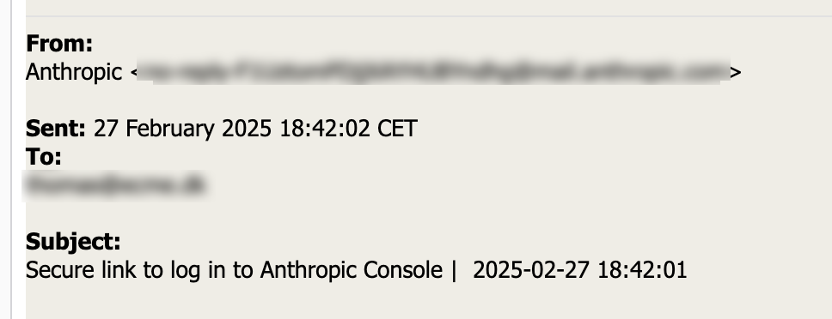Click the opening angle bracket before sender address
This screenshot has width=832, height=319.
[134, 73]
